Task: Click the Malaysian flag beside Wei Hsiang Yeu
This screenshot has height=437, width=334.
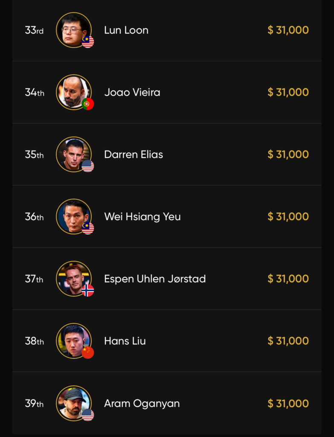Action: (x=88, y=228)
